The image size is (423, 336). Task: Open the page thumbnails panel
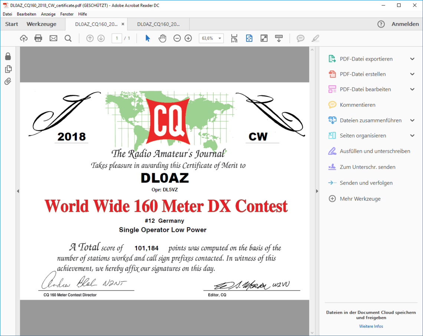pos(9,69)
